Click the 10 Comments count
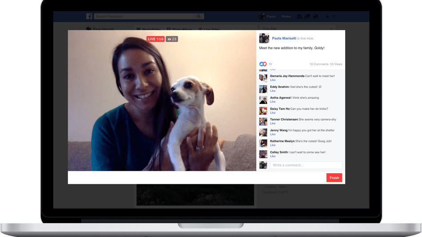The height and width of the screenshot is (237, 422). click(x=318, y=64)
